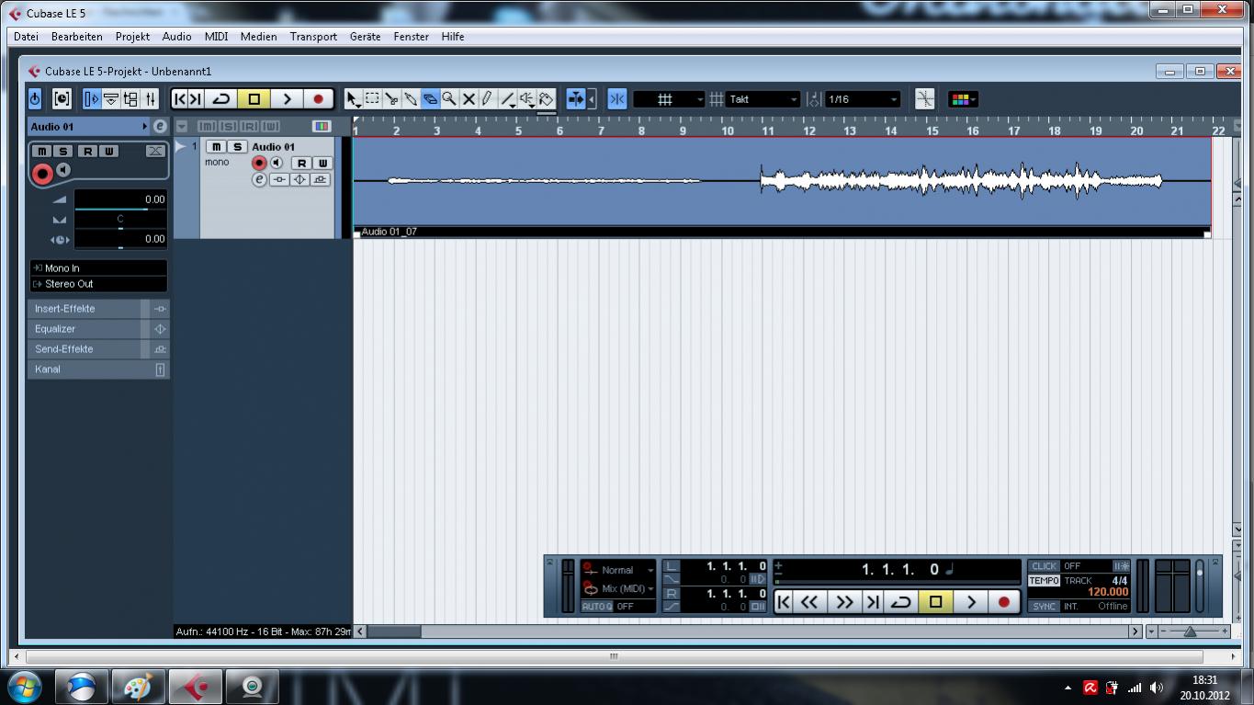Click the Stereo Out output routing
Viewport: 1254px width, 705px height.
pos(98,284)
